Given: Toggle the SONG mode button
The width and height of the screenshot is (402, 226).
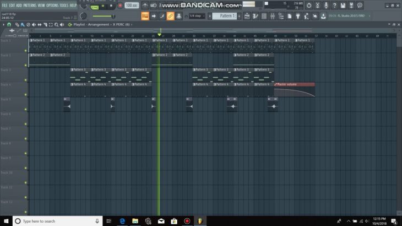Looking at the screenshot, I should click(95, 7).
